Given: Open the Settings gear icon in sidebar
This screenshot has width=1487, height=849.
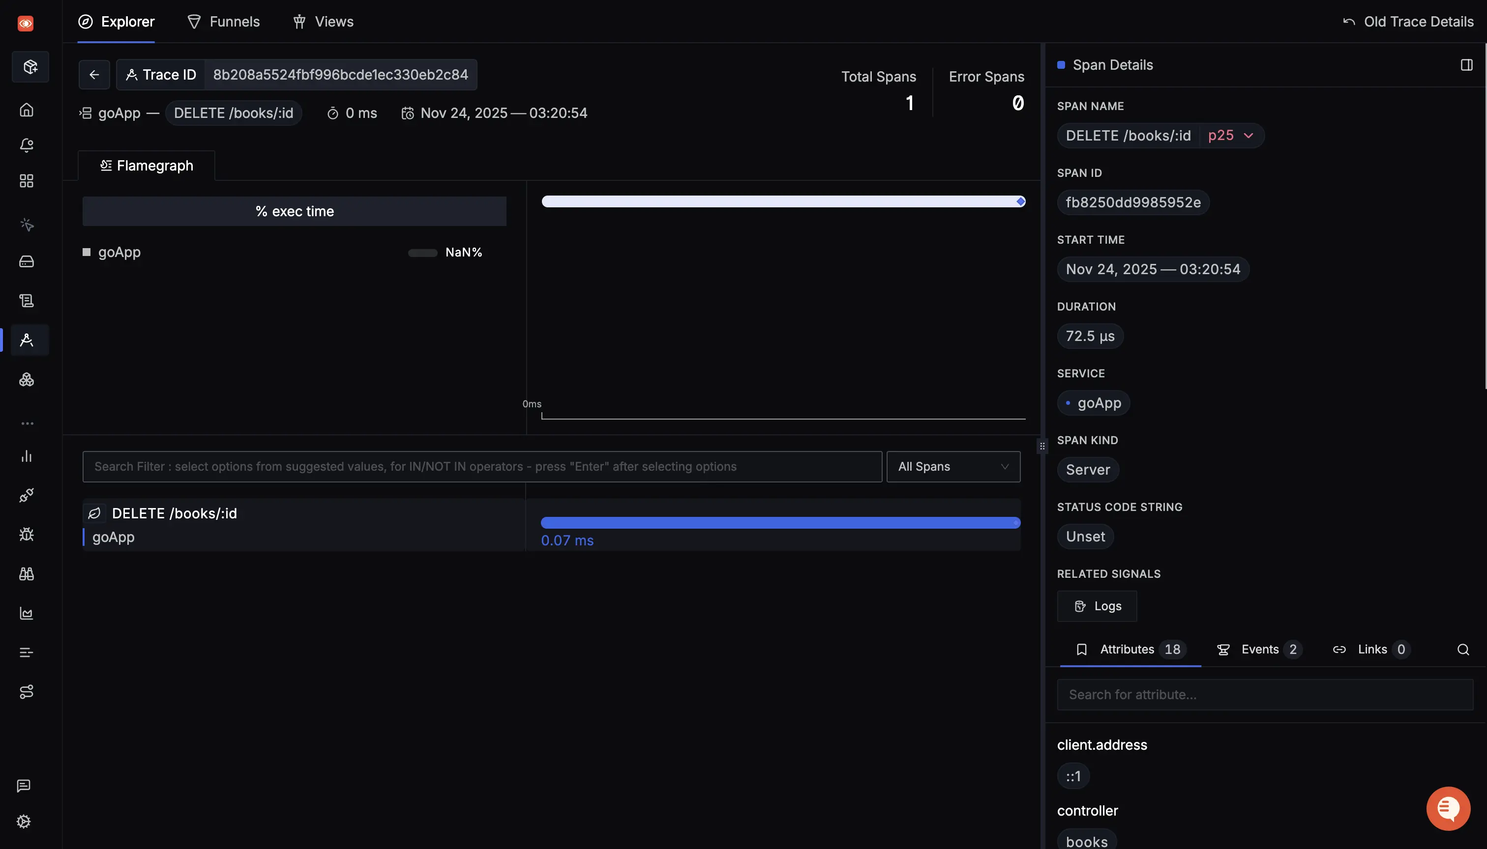Looking at the screenshot, I should [24, 821].
